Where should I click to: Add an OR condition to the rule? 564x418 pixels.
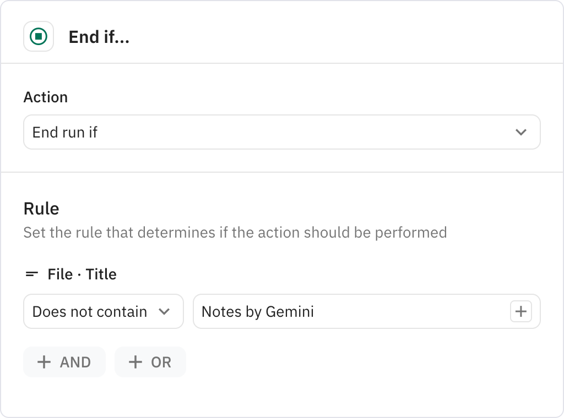point(150,362)
